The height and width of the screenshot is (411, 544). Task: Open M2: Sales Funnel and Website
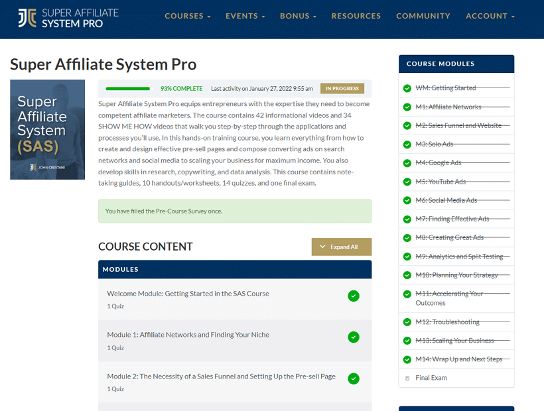tap(458, 125)
